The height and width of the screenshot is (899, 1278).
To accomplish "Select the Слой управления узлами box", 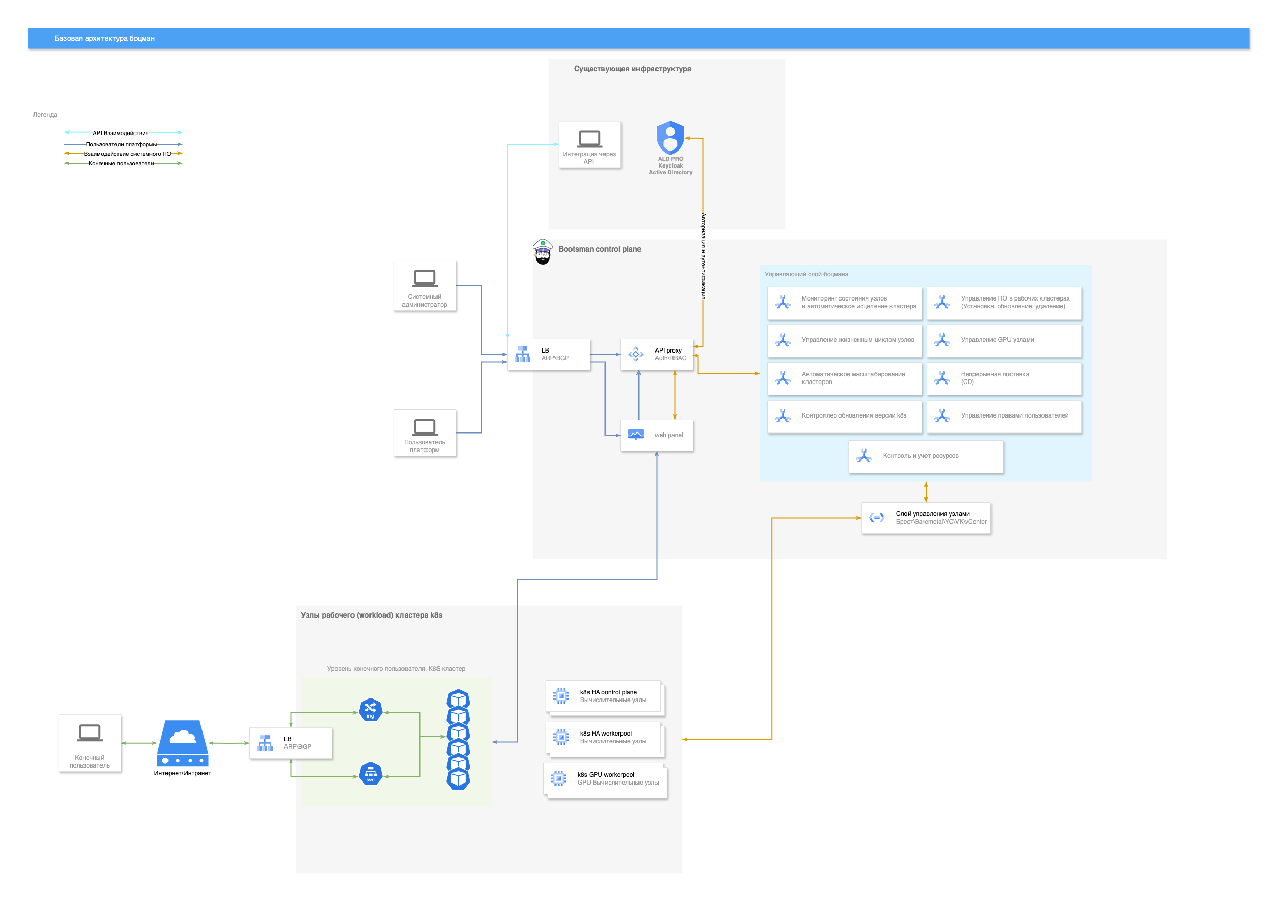I will 926,518.
